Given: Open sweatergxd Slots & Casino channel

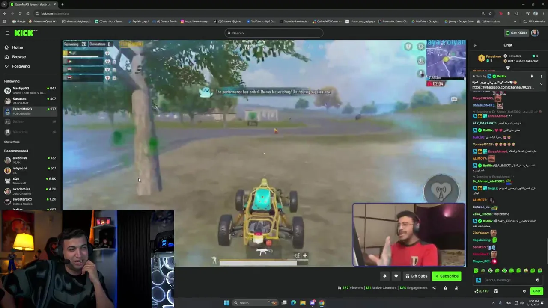Looking at the screenshot, I should coord(30,201).
